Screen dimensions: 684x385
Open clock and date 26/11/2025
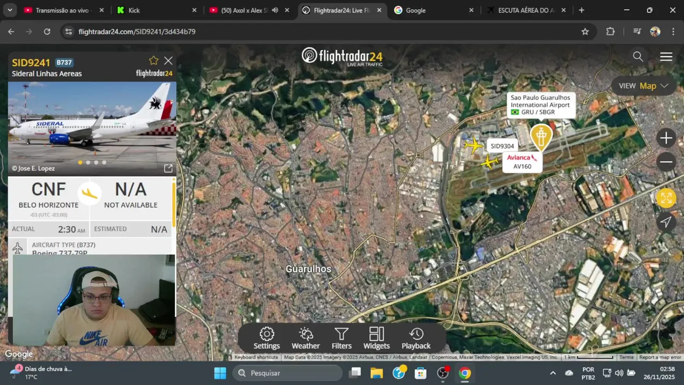coord(660,373)
